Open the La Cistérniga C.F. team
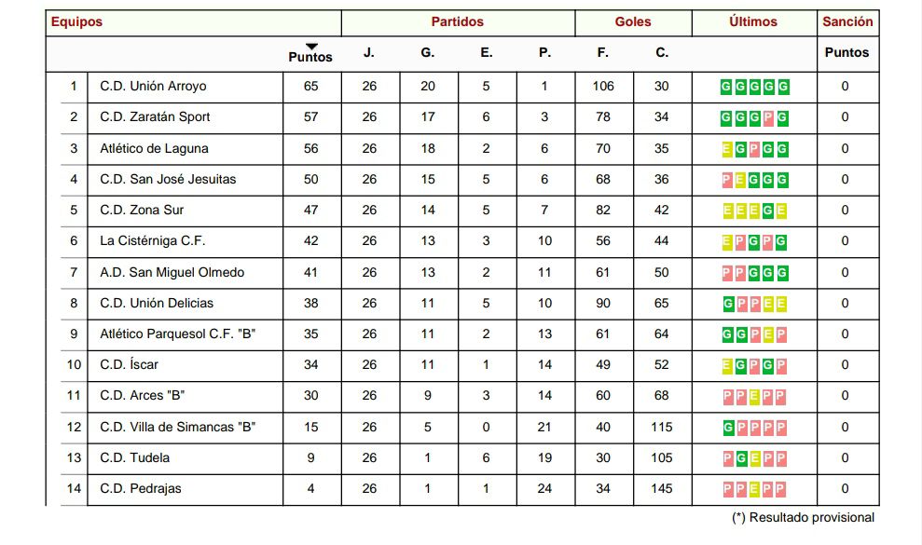 coord(152,241)
